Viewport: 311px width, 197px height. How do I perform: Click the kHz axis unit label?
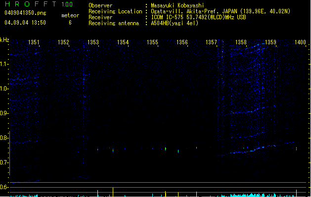click(4, 40)
